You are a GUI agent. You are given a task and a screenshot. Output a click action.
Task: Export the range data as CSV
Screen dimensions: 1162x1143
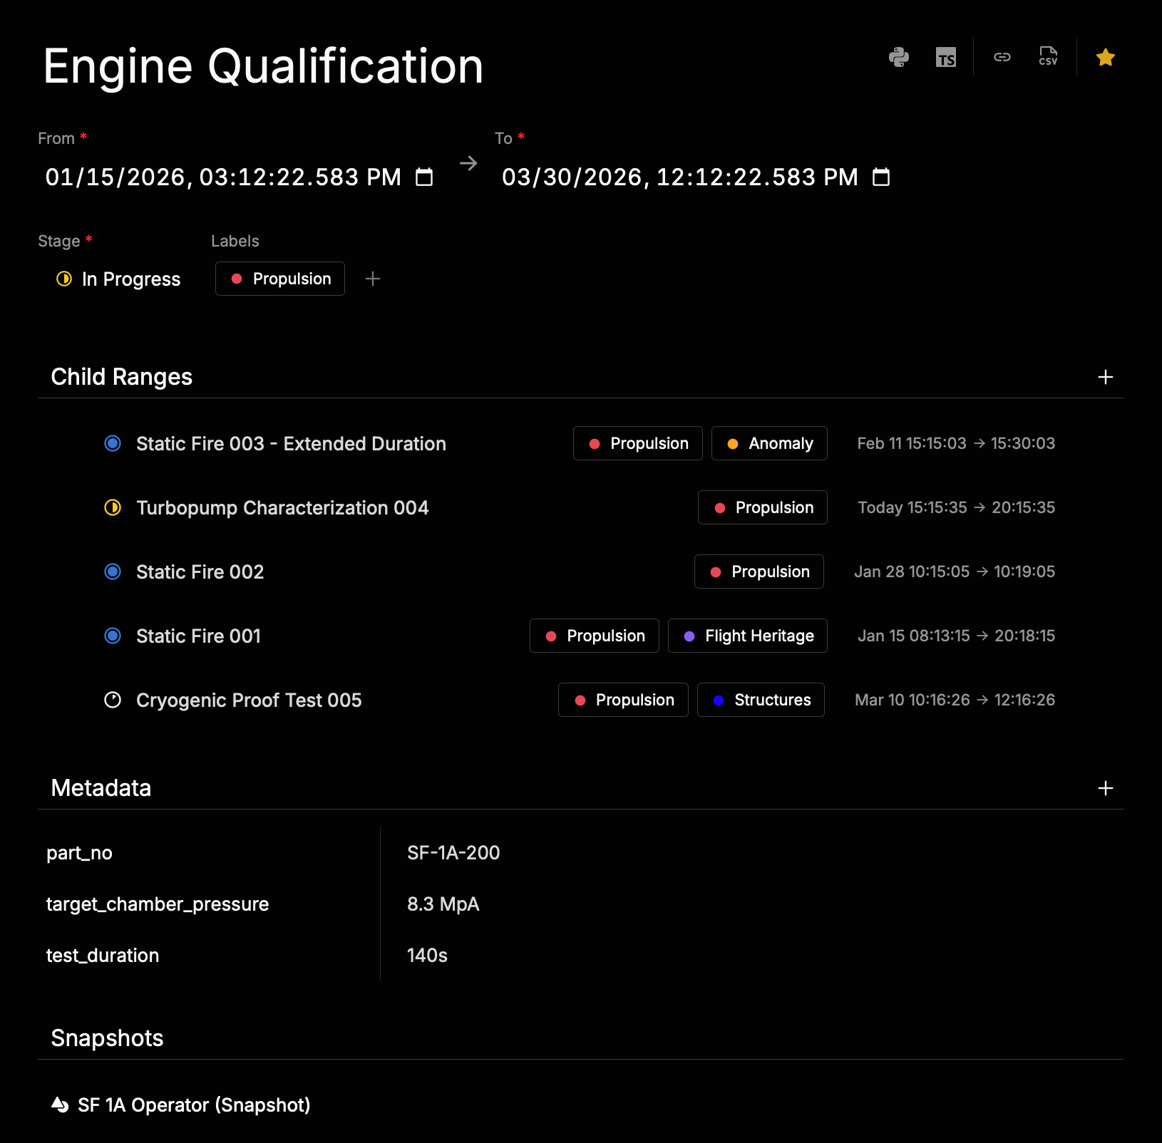(x=1047, y=57)
